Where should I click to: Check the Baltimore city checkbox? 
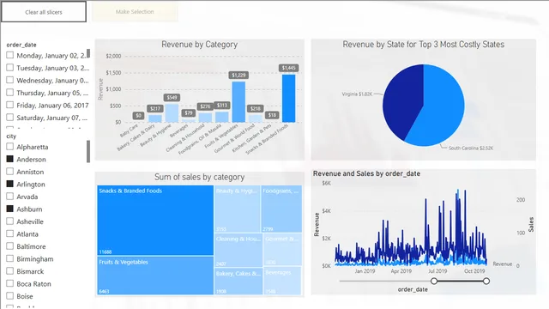(x=9, y=246)
